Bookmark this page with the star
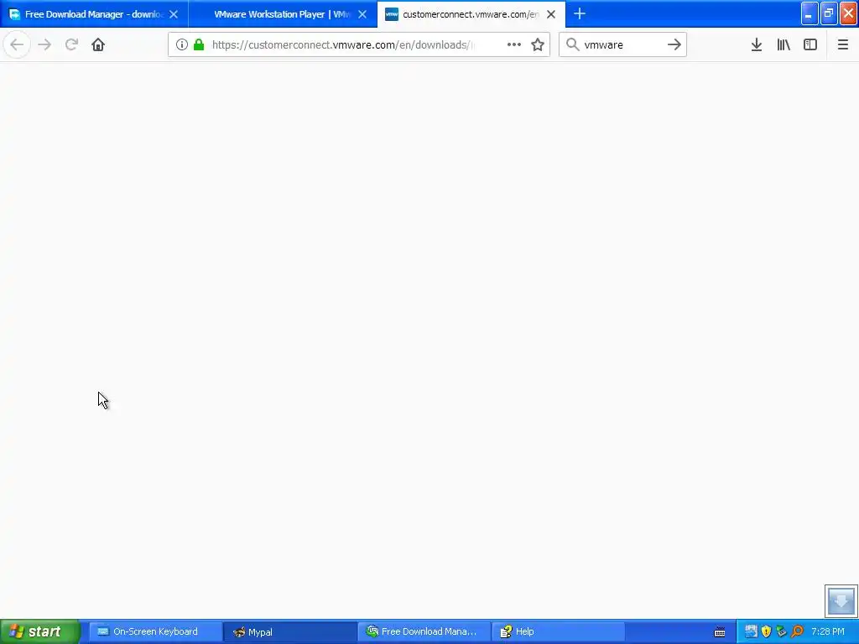Viewport: 859px width, 644px height. (x=538, y=45)
